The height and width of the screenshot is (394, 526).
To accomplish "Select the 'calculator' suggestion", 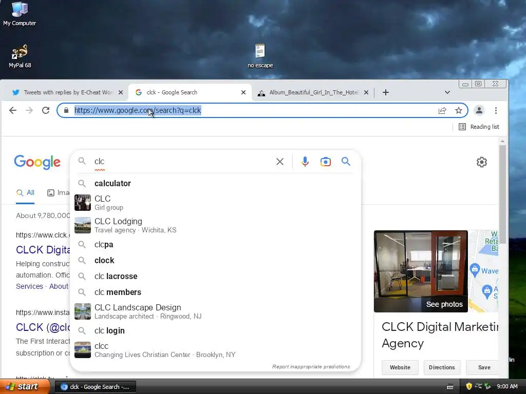I will (x=215, y=184).
